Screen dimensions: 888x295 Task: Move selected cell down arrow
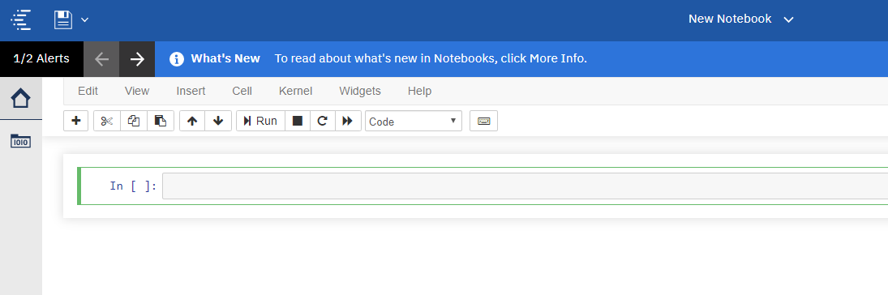(x=218, y=121)
